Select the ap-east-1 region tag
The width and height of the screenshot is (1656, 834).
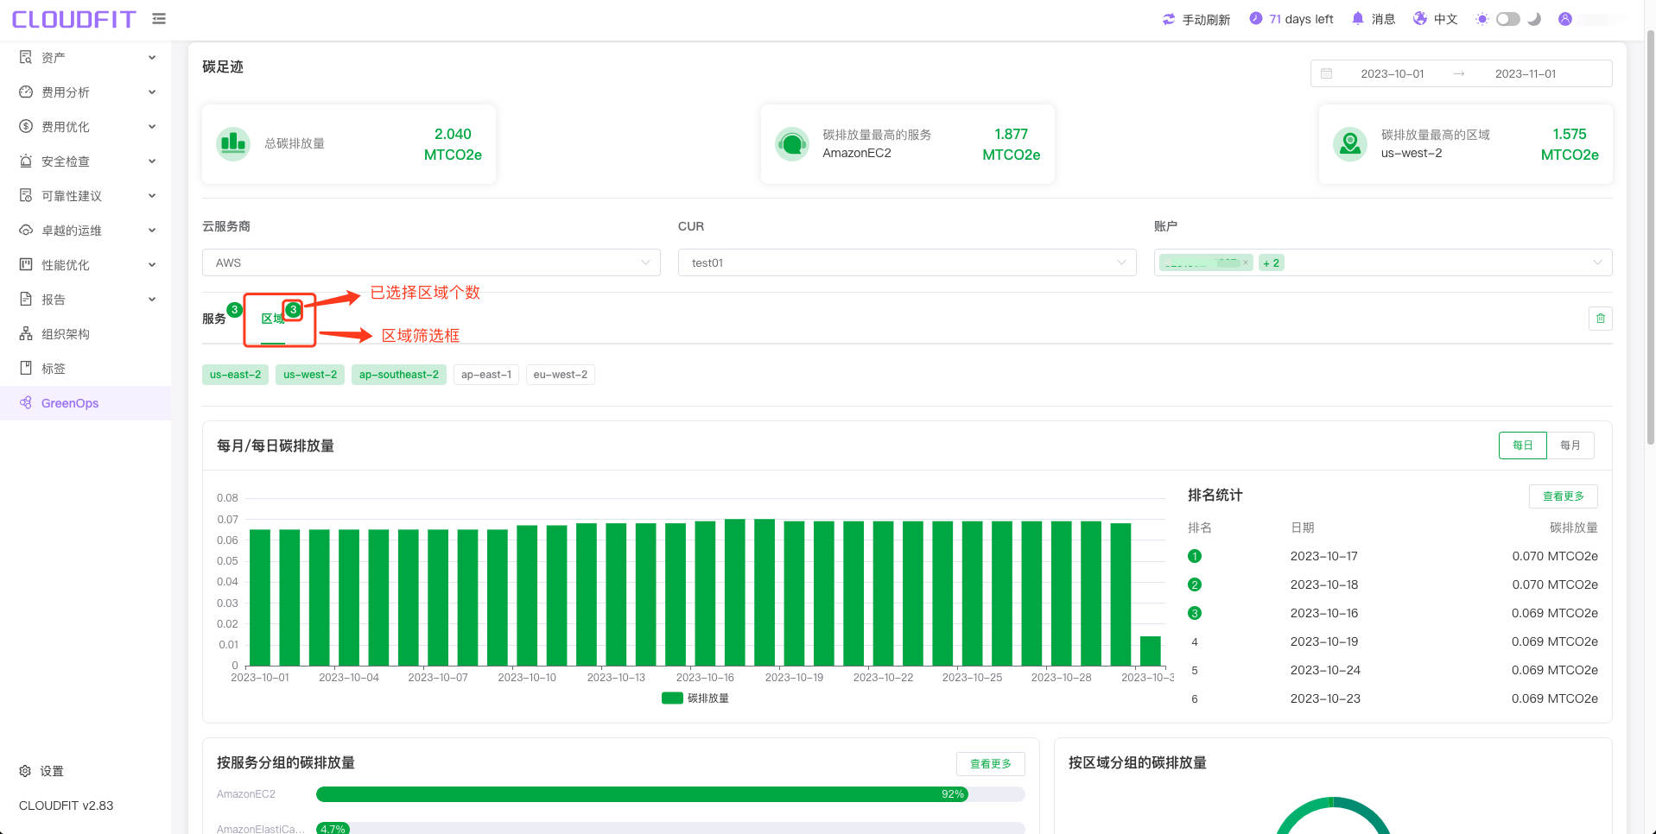tap(486, 375)
